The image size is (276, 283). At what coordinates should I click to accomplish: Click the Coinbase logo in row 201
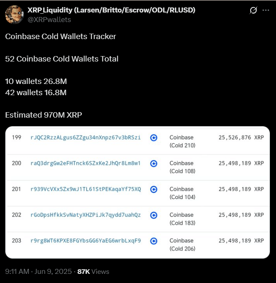154,189
